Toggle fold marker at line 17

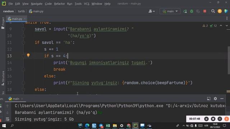click(x=23, y=83)
